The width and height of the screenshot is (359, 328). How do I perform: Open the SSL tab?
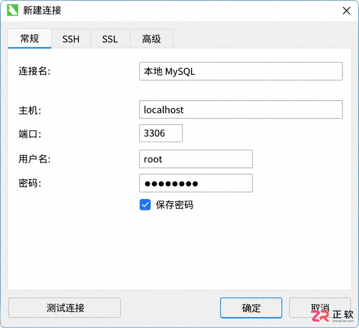coord(110,39)
